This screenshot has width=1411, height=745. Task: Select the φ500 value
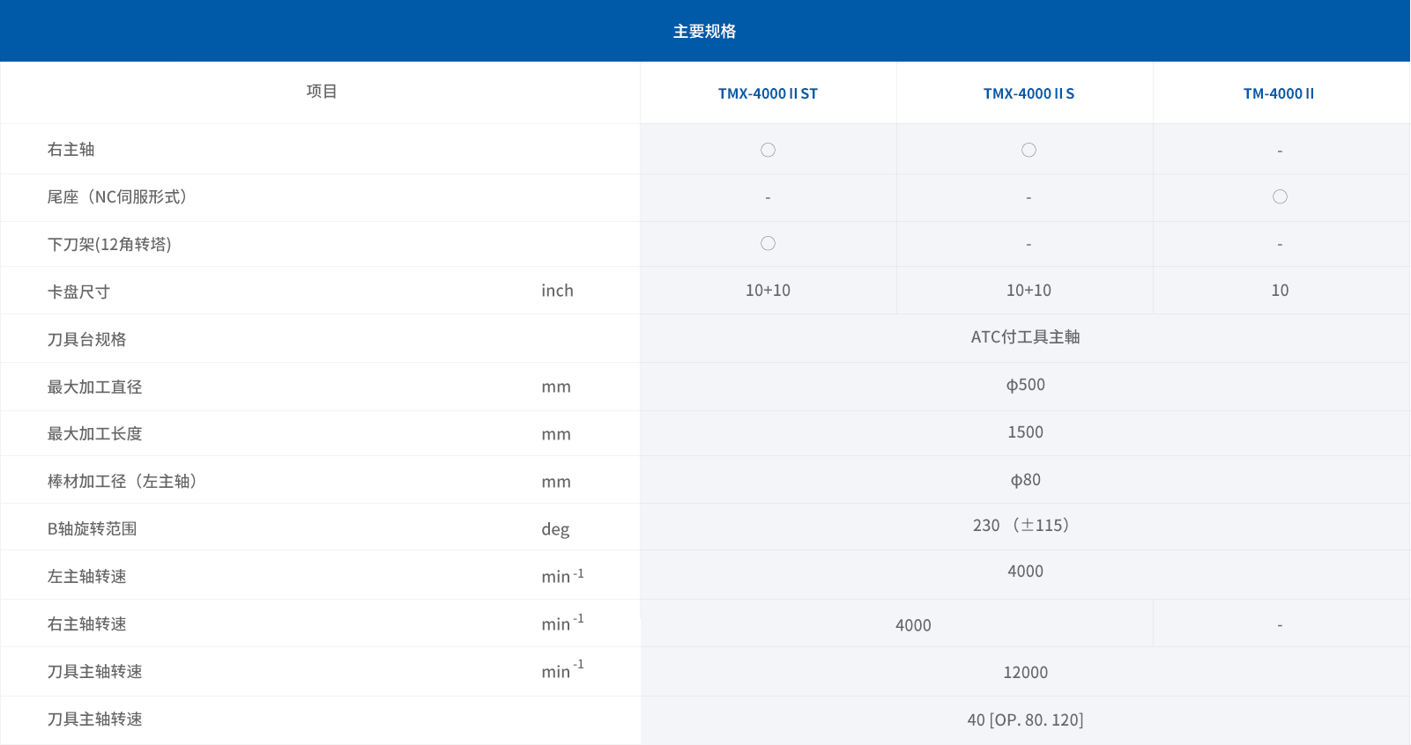(x=1025, y=385)
